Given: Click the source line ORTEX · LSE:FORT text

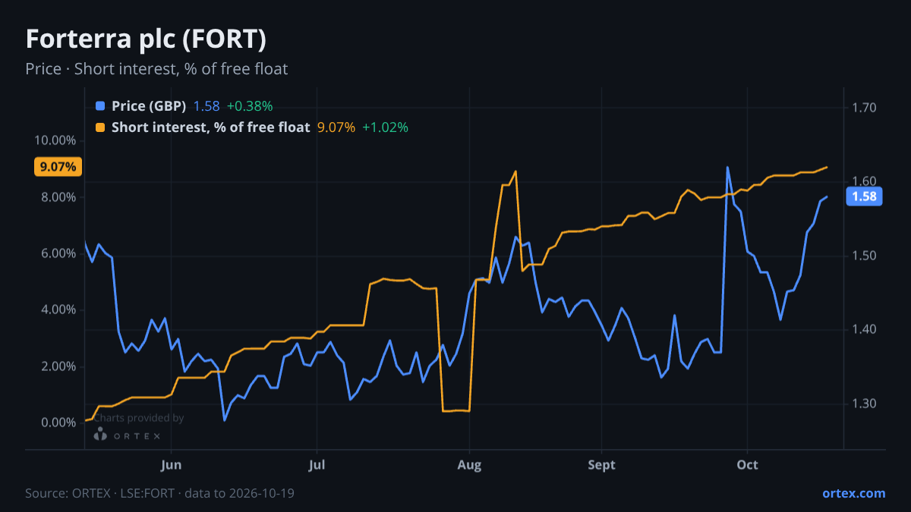Looking at the screenshot, I should click(x=159, y=493).
